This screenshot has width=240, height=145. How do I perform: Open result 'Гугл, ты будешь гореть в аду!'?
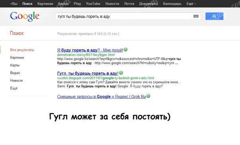[x=88, y=73]
